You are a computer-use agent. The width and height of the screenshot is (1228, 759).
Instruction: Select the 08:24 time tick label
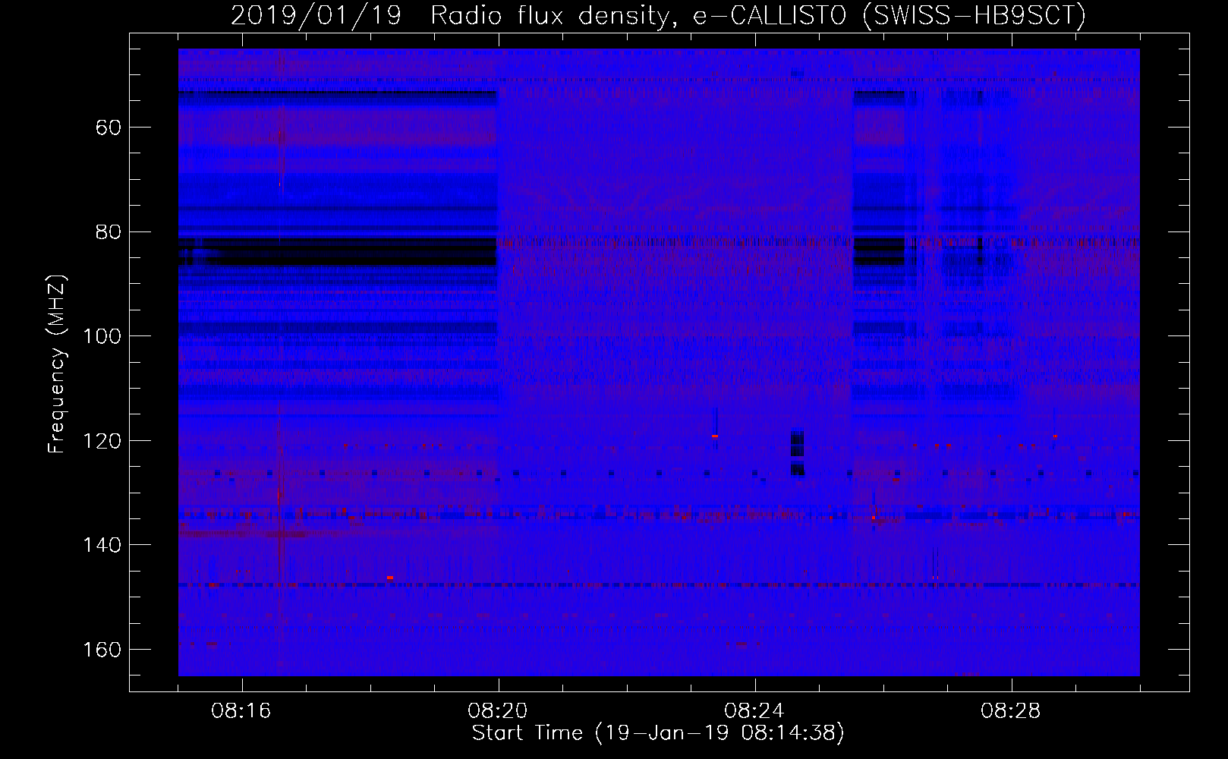point(754,711)
